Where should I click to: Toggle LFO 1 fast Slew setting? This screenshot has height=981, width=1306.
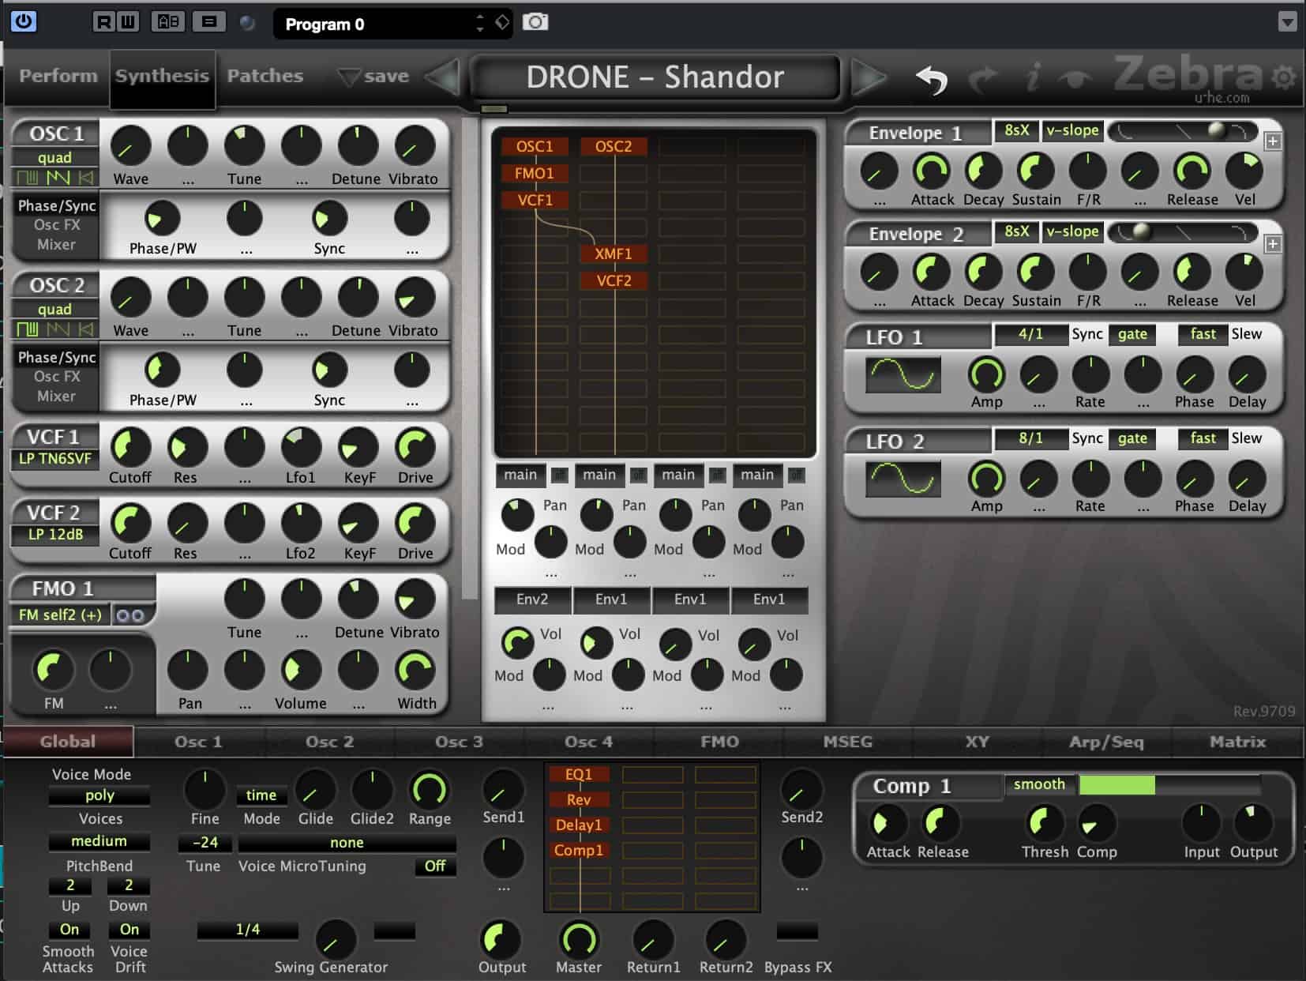coord(1203,334)
